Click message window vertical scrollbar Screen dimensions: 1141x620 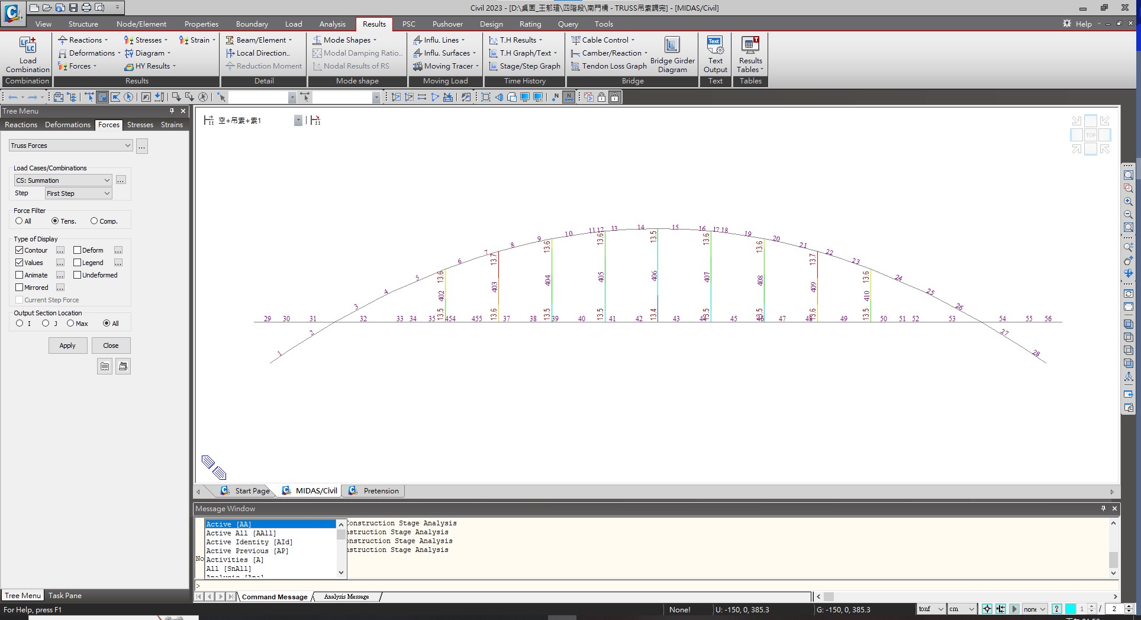click(1113, 548)
